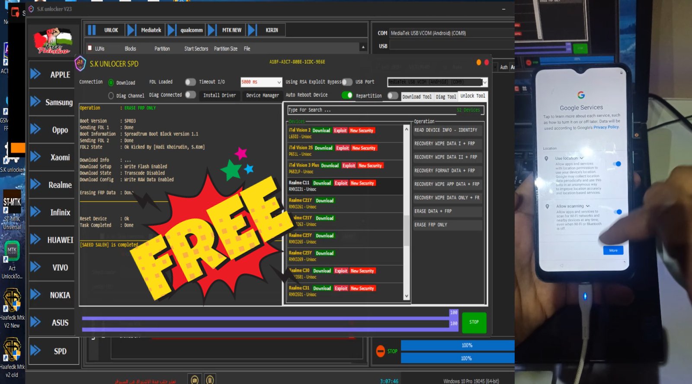692x384 pixels.
Task: Expand Use location chevron on phone
Action: click(x=582, y=158)
